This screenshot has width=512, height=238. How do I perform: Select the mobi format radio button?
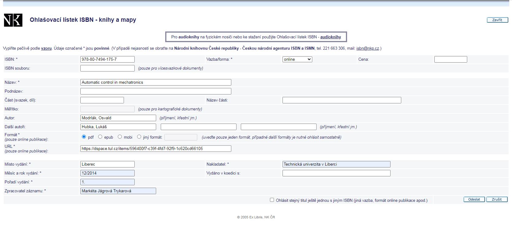tap(120, 137)
